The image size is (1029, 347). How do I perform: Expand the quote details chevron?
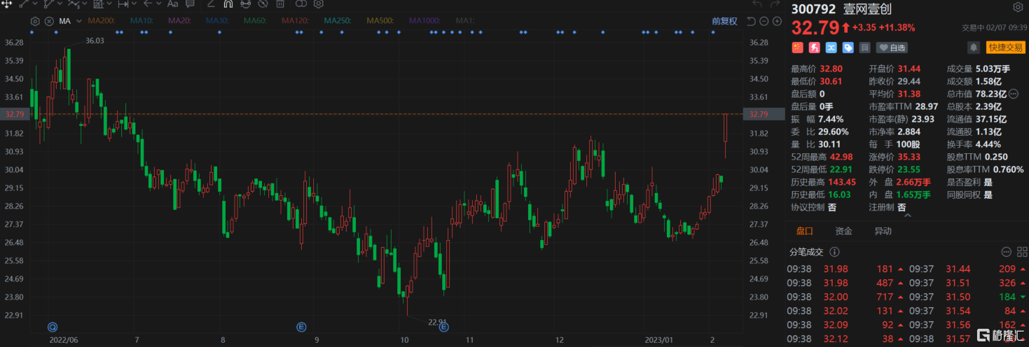(908, 215)
